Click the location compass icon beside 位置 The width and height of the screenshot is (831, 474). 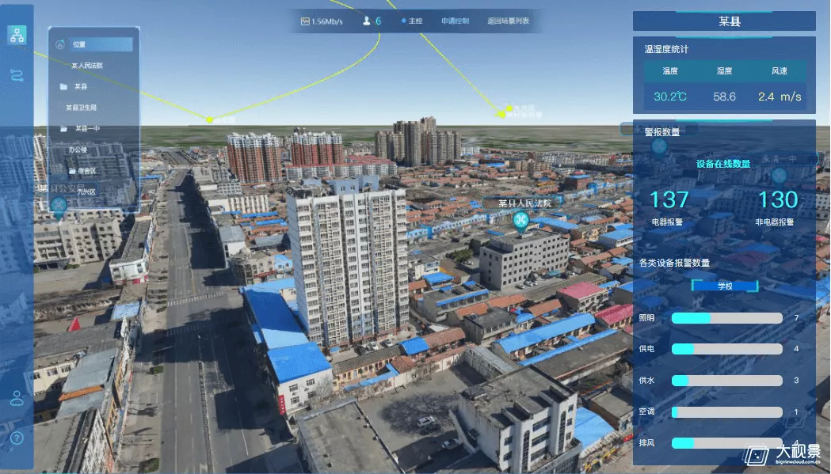click(60, 44)
